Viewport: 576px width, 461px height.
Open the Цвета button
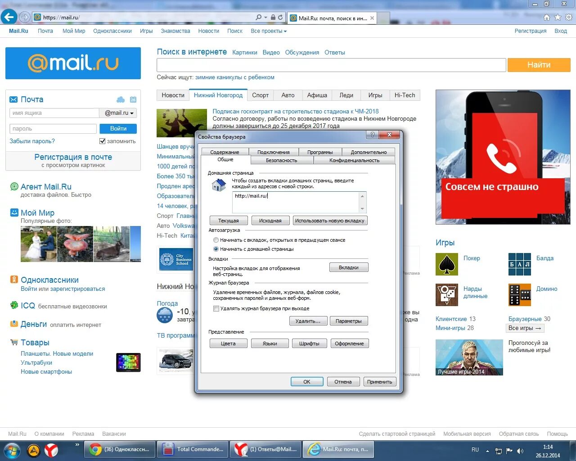tap(228, 343)
